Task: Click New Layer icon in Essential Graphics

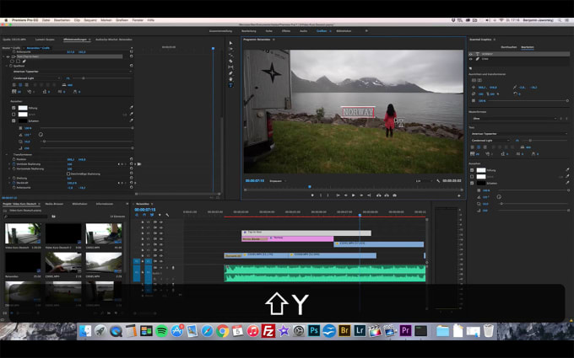Action: click(x=470, y=68)
